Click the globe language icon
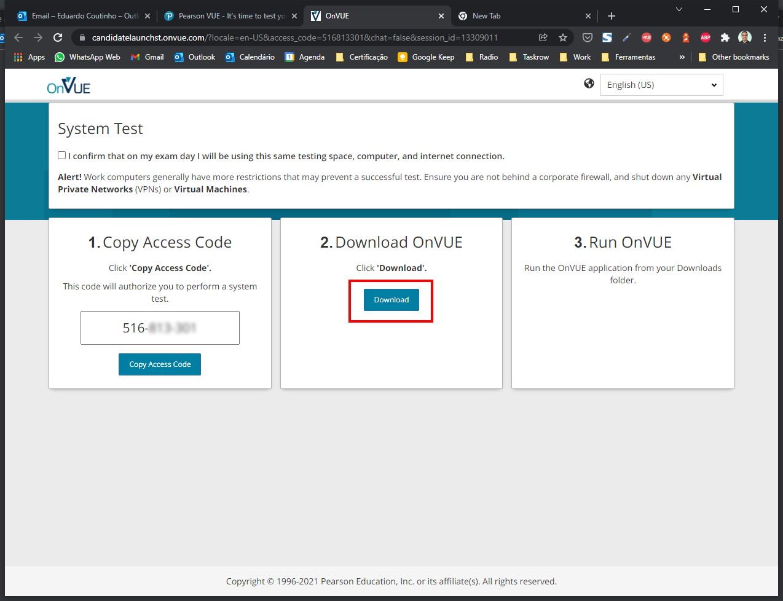This screenshot has width=783, height=601. pyautogui.click(x=589, y=84)
